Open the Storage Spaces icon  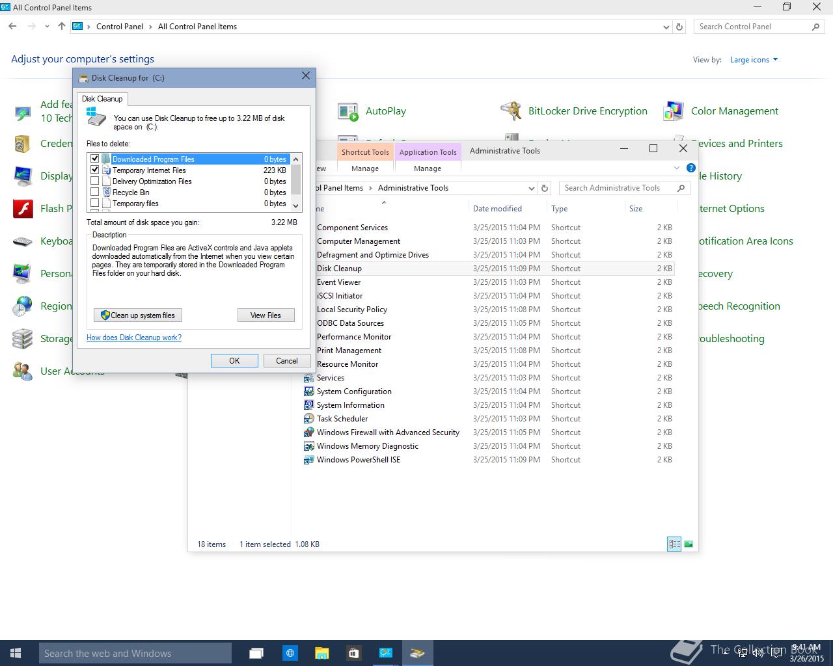[x=23, y=339]
